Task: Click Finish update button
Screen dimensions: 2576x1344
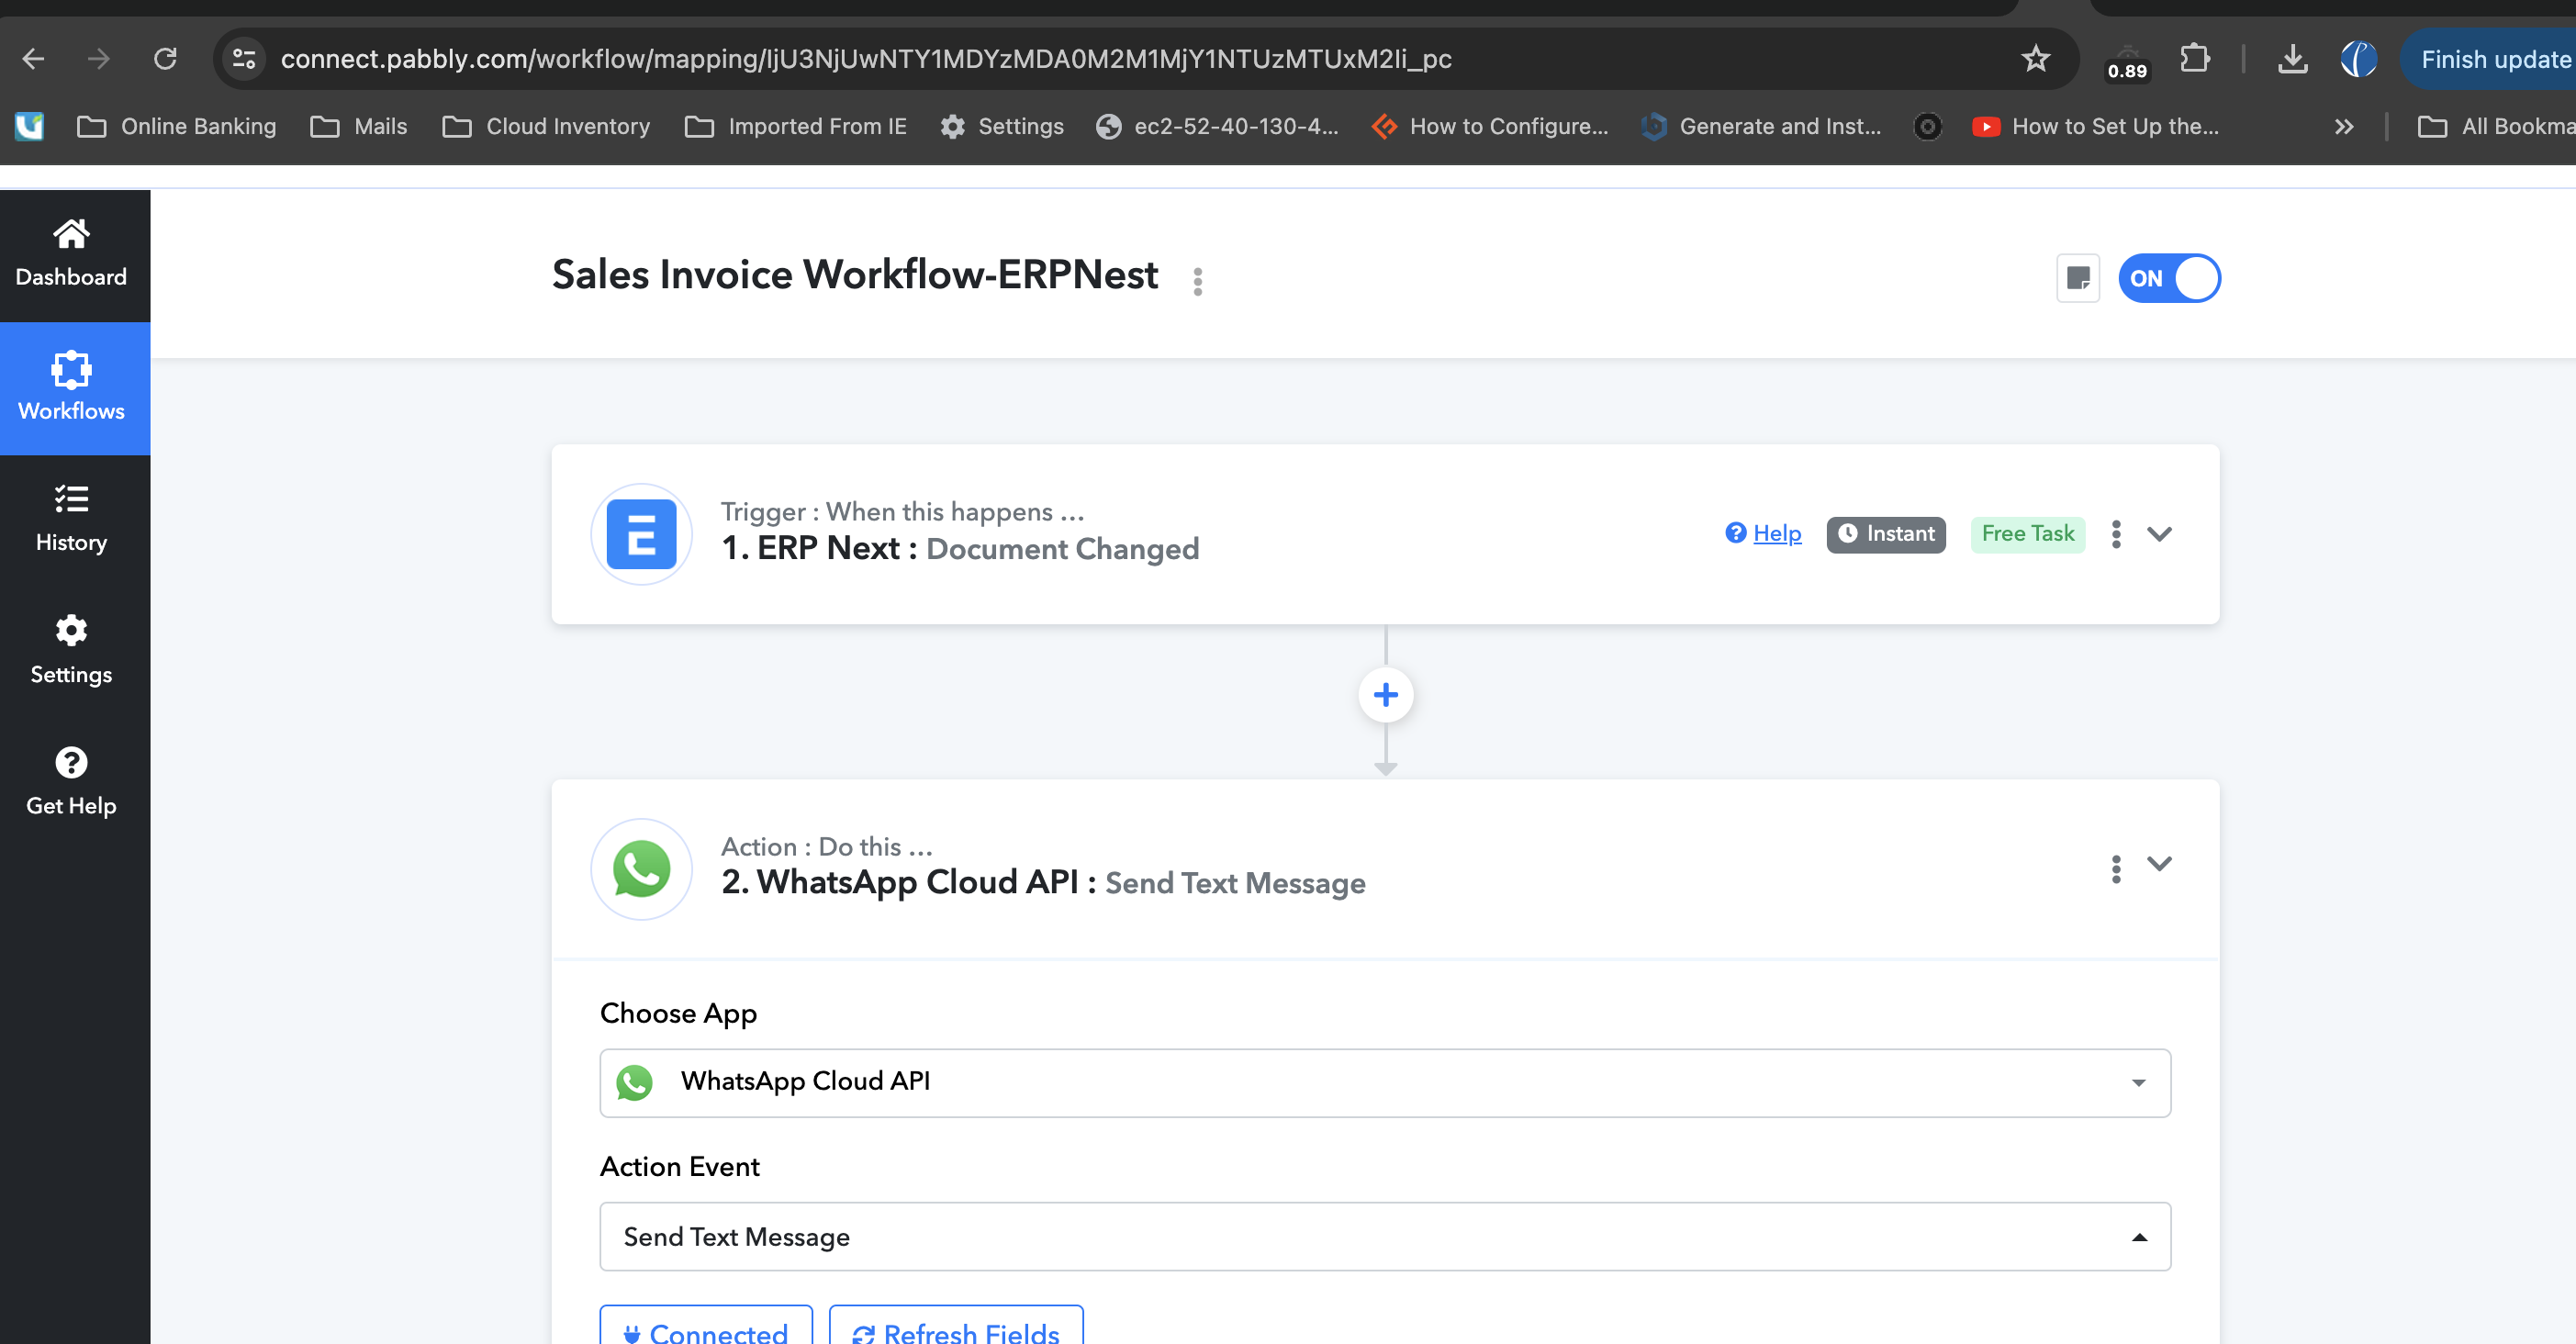Action: tap(2488, 59)
